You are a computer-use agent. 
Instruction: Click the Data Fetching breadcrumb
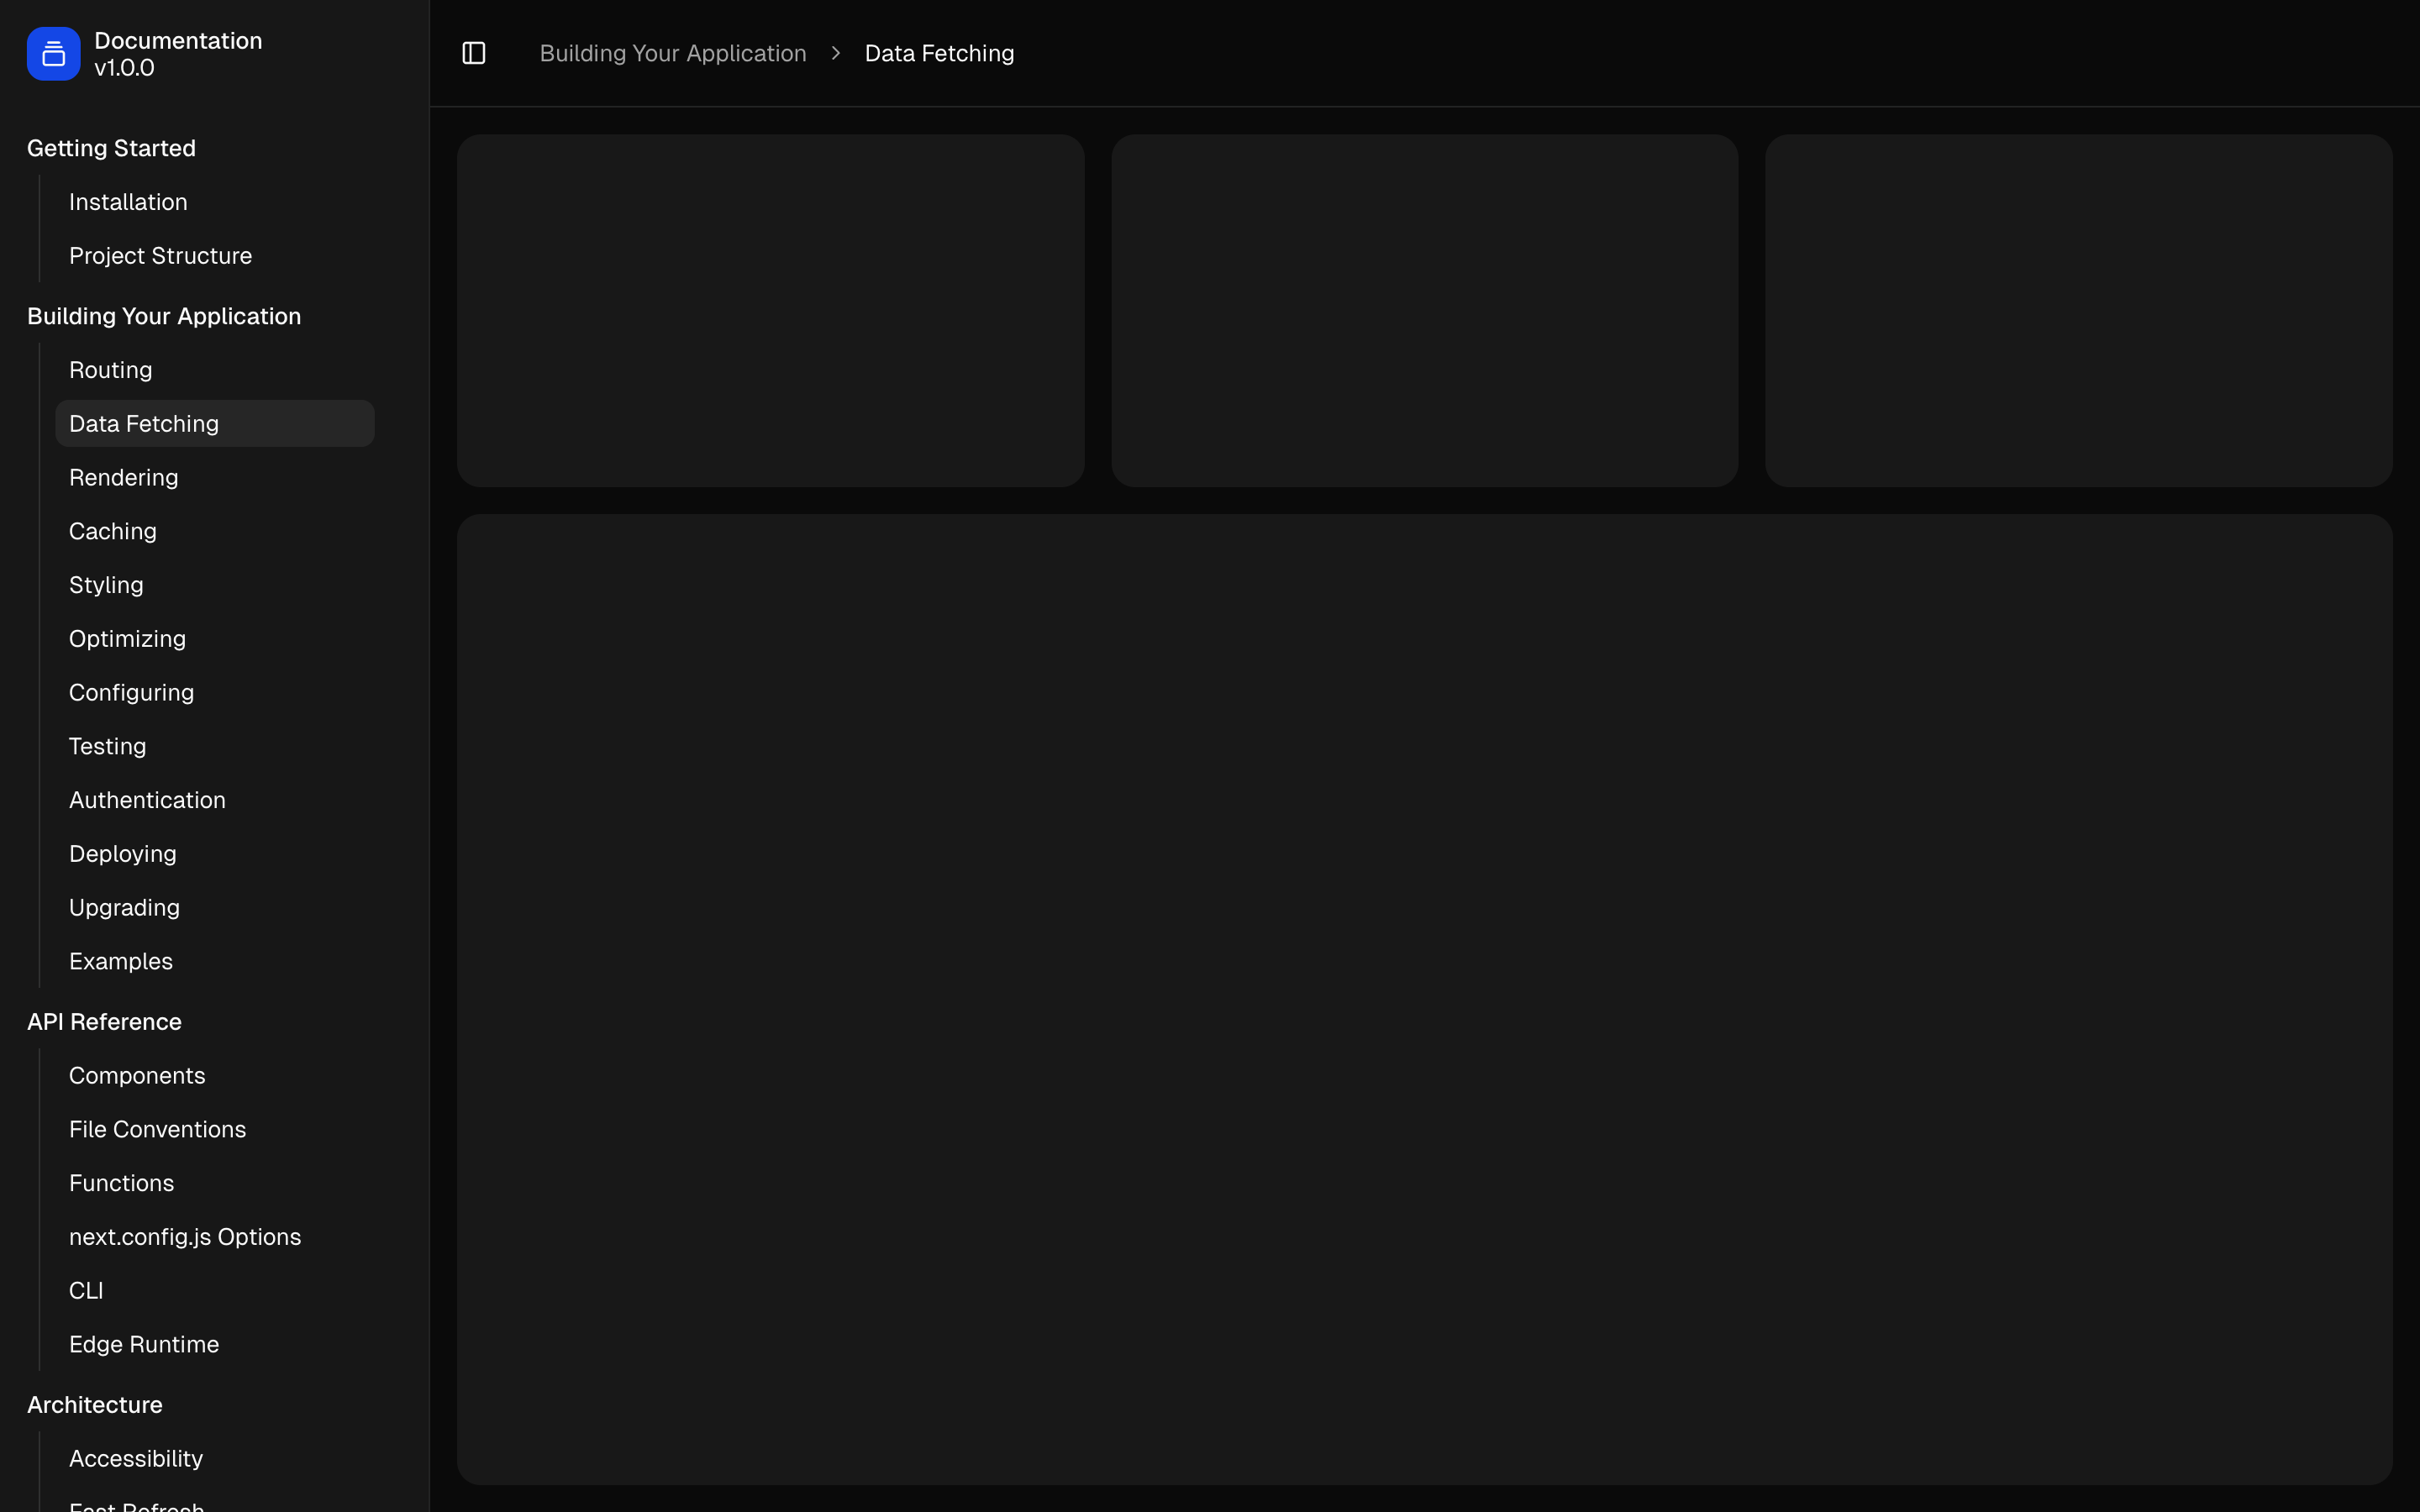[x=938, y=53]
